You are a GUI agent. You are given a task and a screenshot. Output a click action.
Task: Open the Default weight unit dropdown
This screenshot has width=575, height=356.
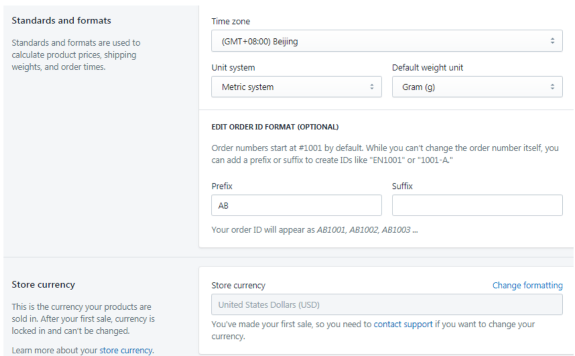click(477, 87)
